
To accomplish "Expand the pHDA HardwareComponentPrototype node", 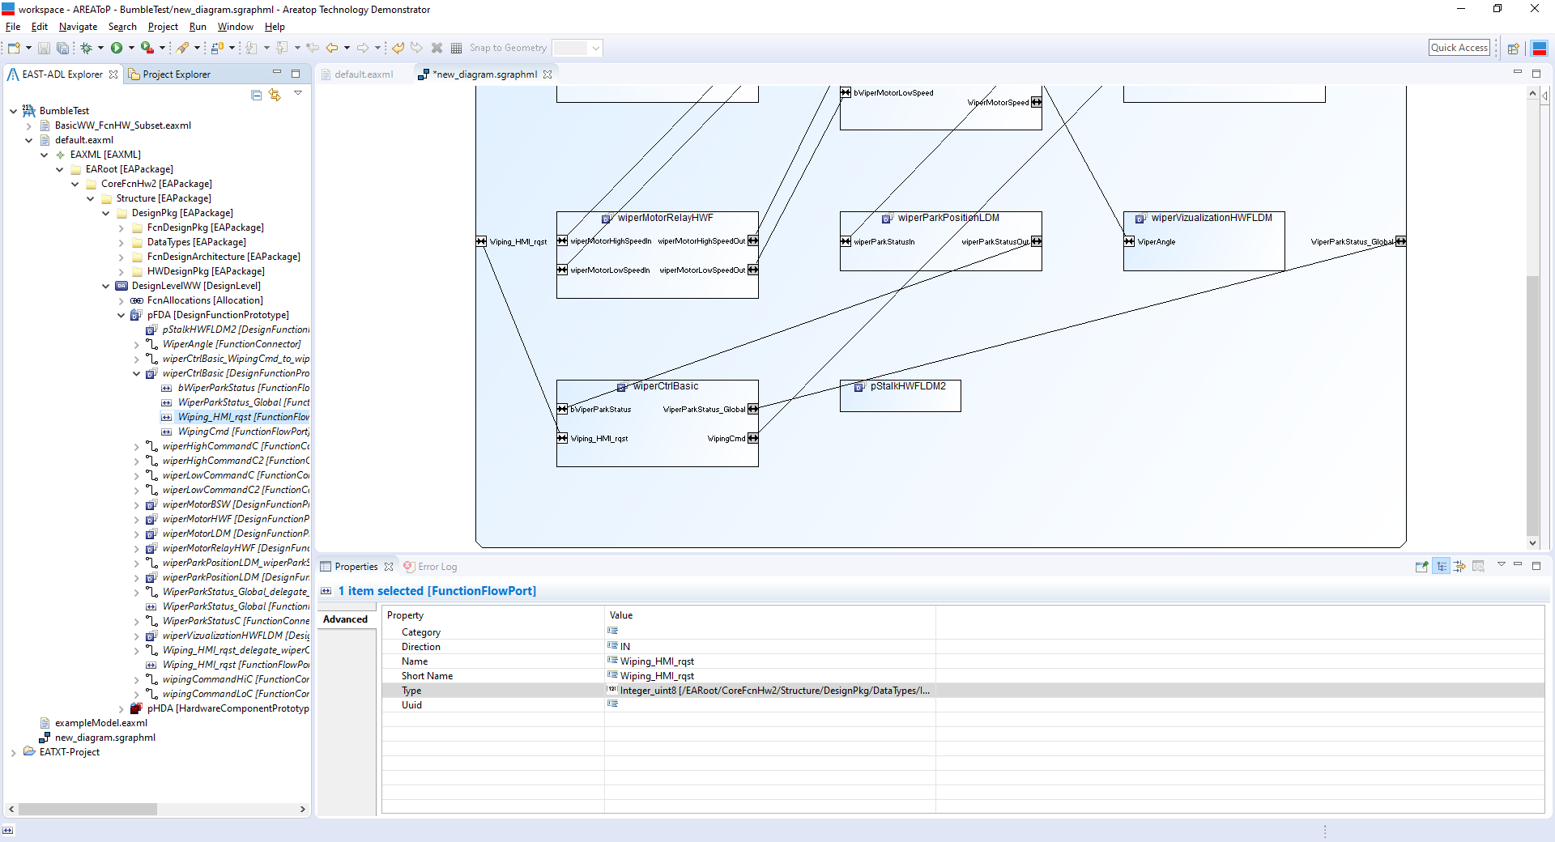I will coord(121,709).
